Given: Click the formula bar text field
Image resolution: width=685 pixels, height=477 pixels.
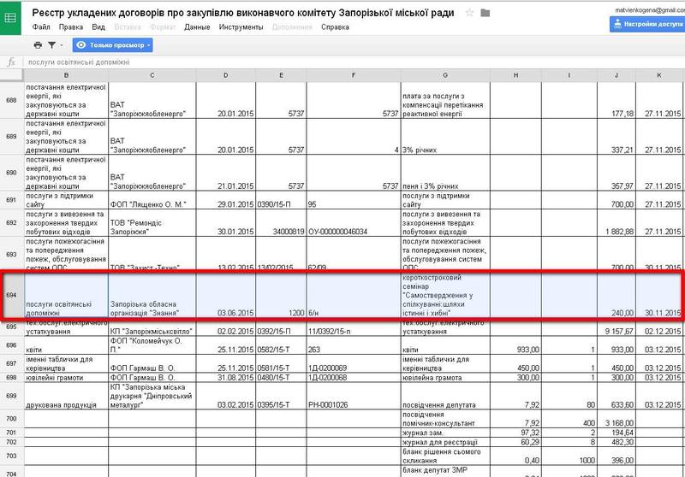Looking at the screenshot, I should tap(342, 62).
